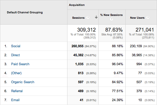The width and height of the screenshot is (157, 105).
Task: Click the descending sort arrow in Sessions column
Action: (96, 18)
